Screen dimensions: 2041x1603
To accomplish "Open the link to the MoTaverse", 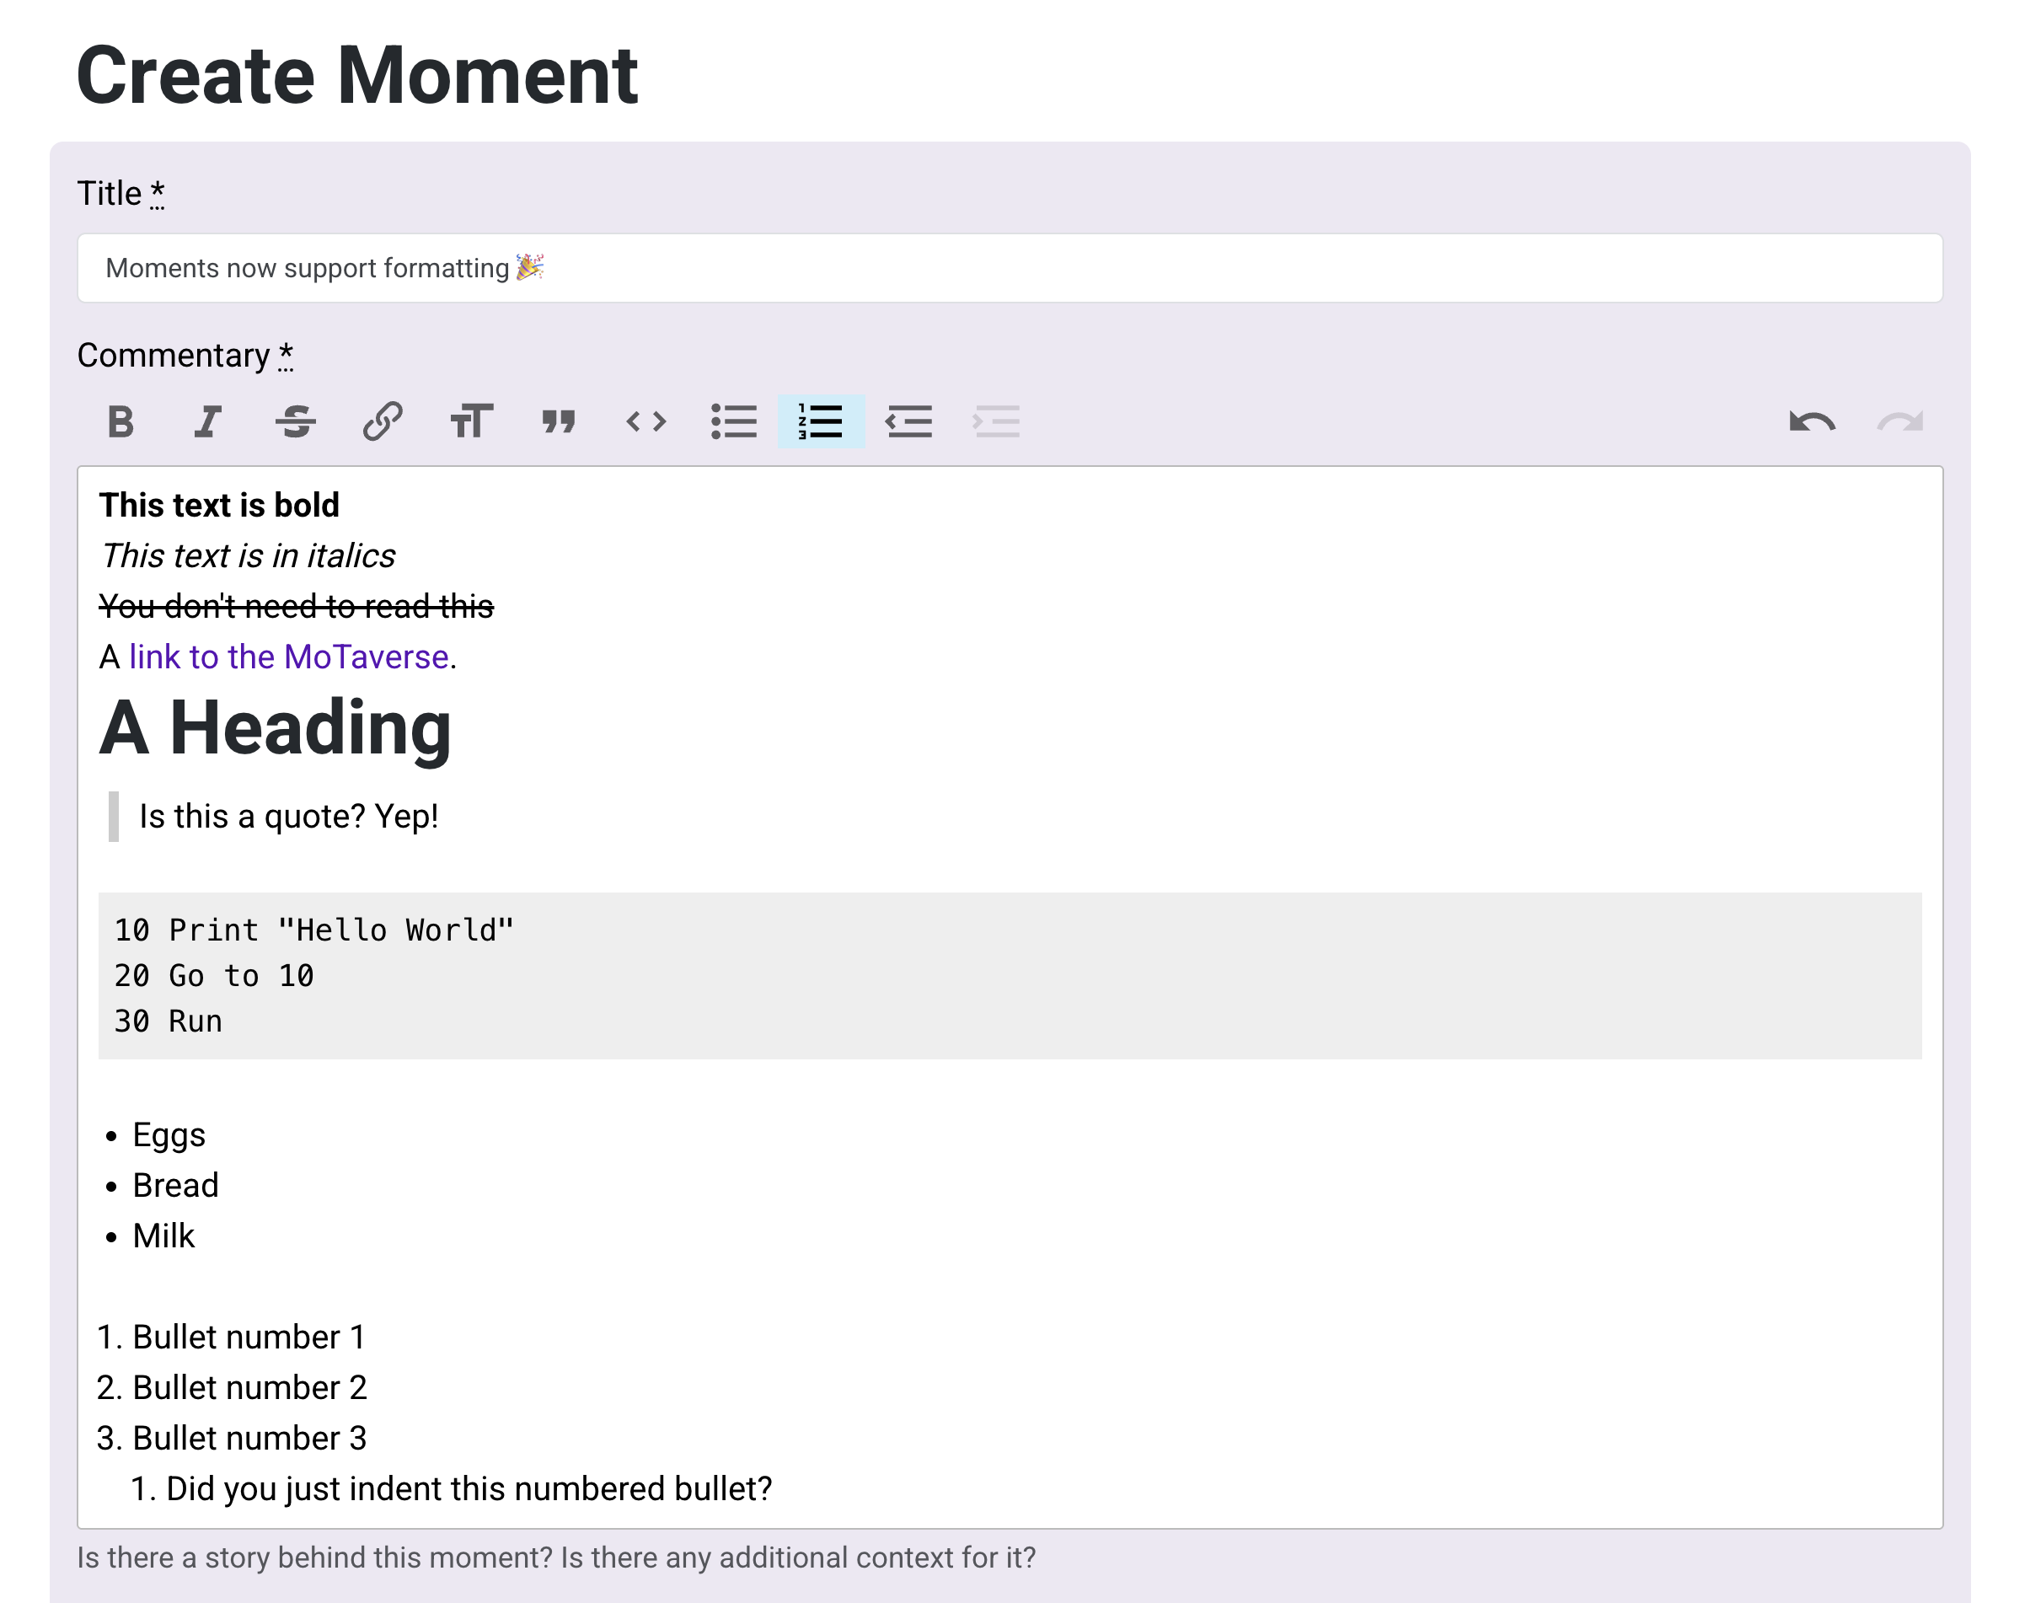I will coord(288,656).
